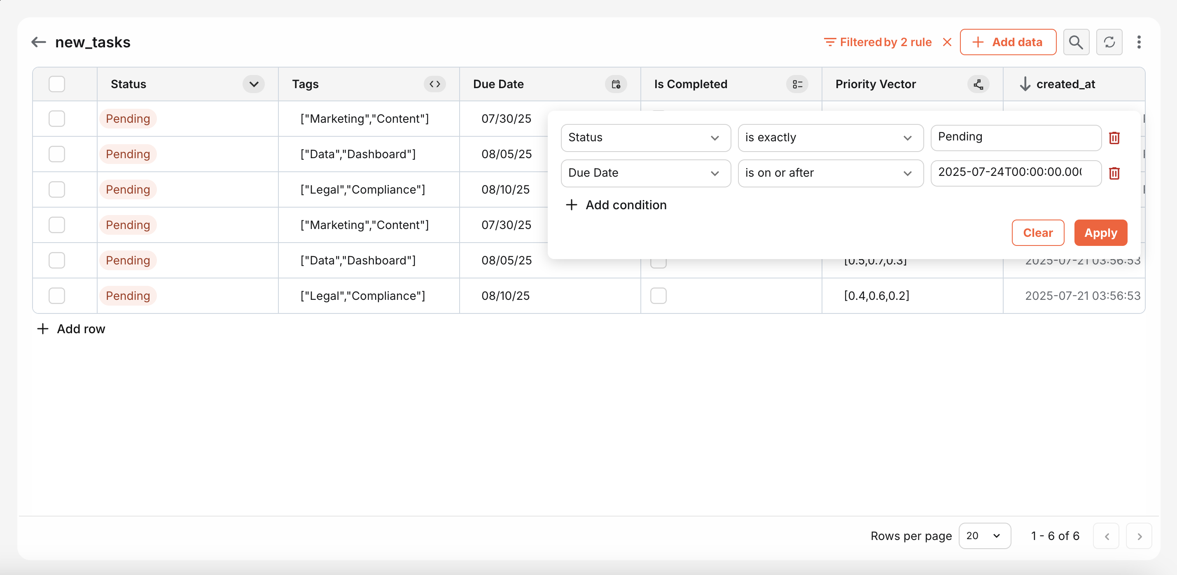Select the second Marketing Content row checkbox
The width and height of the screenshot is (1177, 575).
pos(57,225)
